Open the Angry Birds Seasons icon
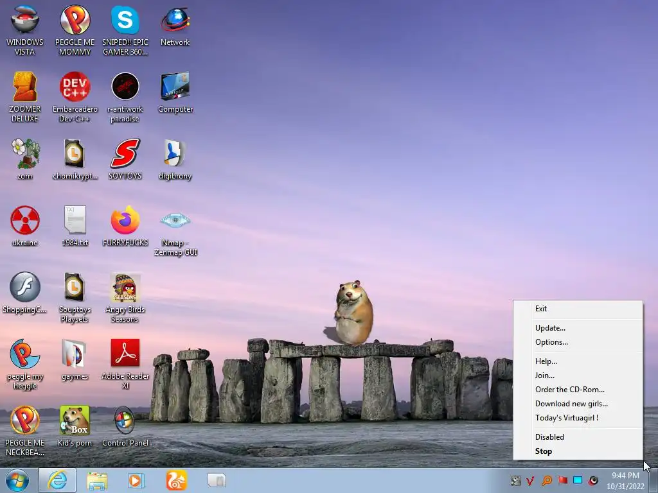The width and height of the screenshot is (658, 493). (x=125, y=297)
